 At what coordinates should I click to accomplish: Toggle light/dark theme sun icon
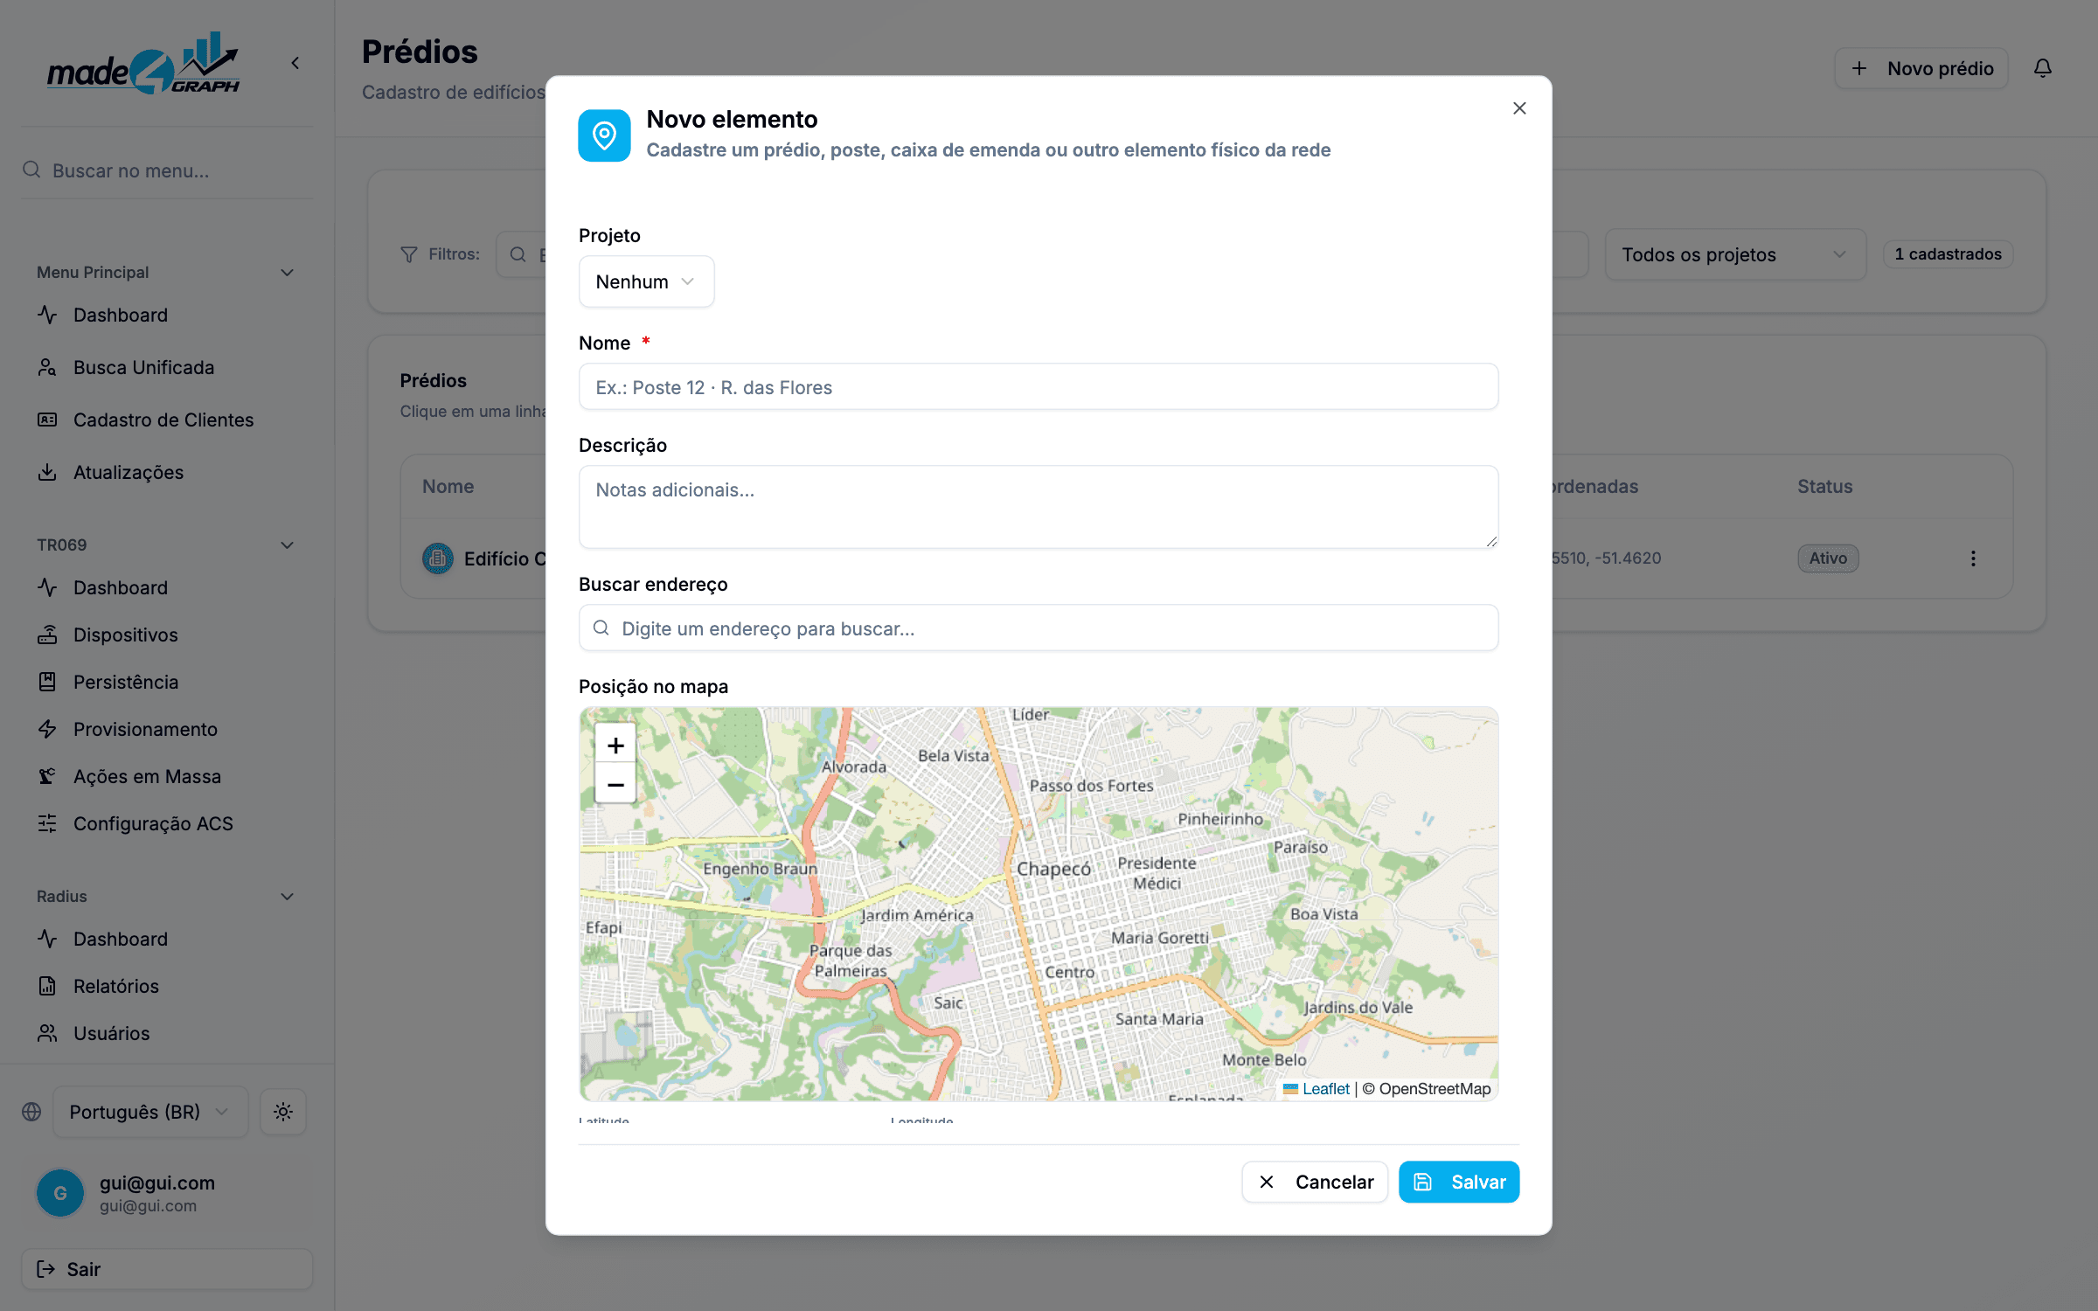pos(282,1112)
